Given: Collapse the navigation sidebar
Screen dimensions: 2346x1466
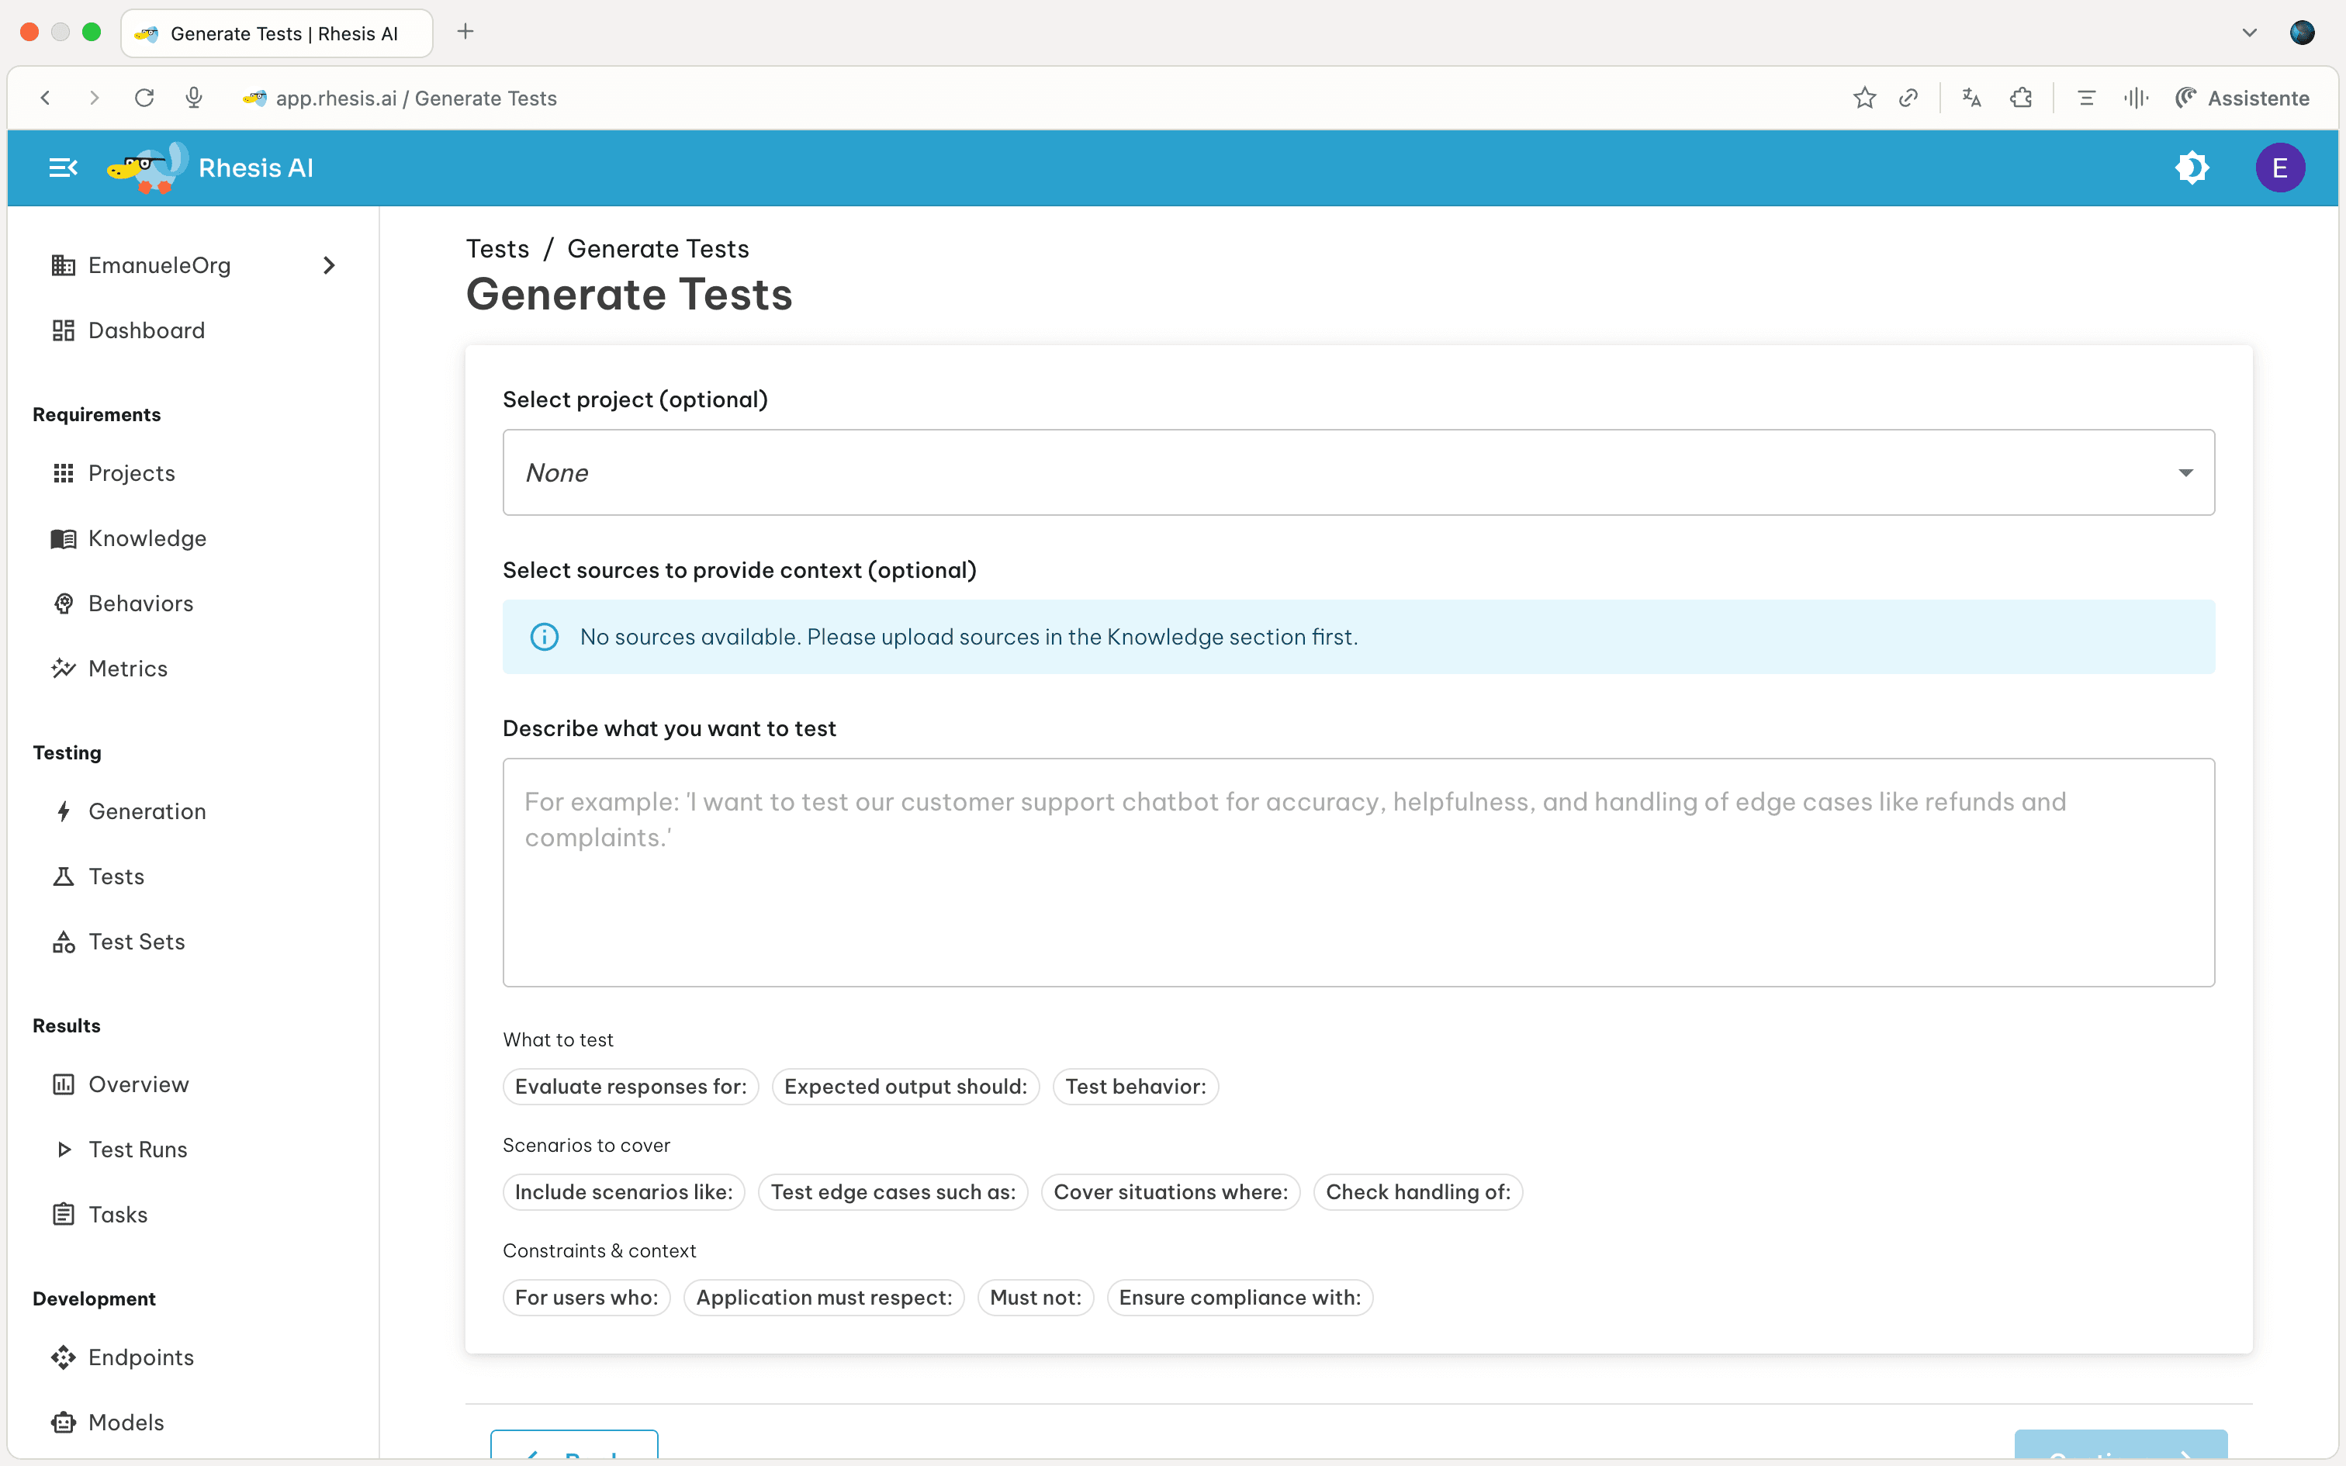Looking at the screenshot, I should pyautogui.click(x=62, y=167).
